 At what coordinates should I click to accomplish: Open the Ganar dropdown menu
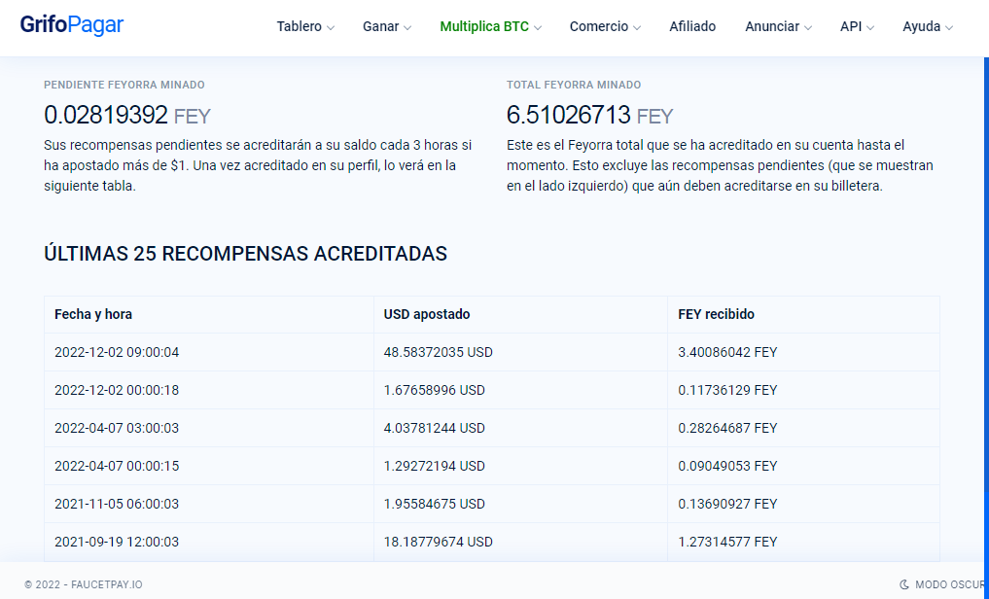click(387, 26)
